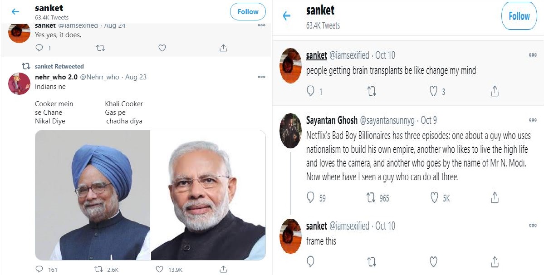
Task: Share the "frame this" tweet
Action: pos(495,262)
